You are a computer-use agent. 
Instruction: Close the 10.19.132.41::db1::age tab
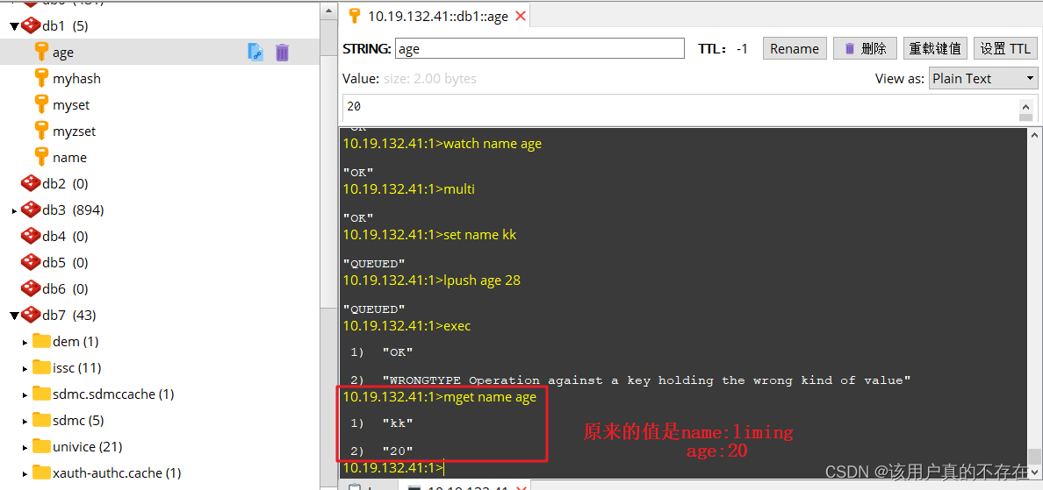521,17
